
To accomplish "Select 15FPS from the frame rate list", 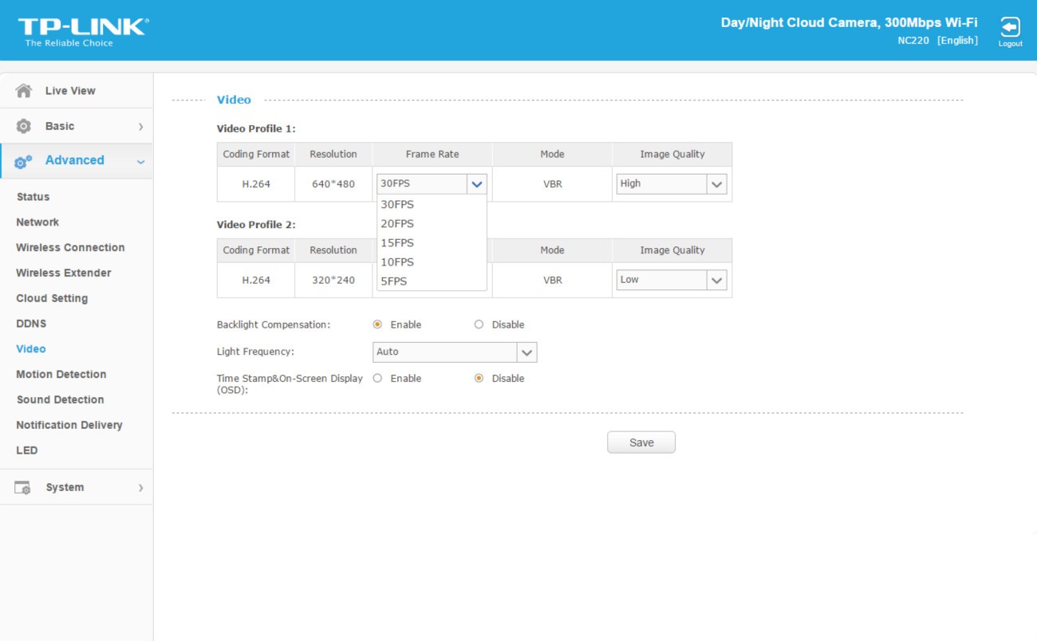I will coord(397,243).
